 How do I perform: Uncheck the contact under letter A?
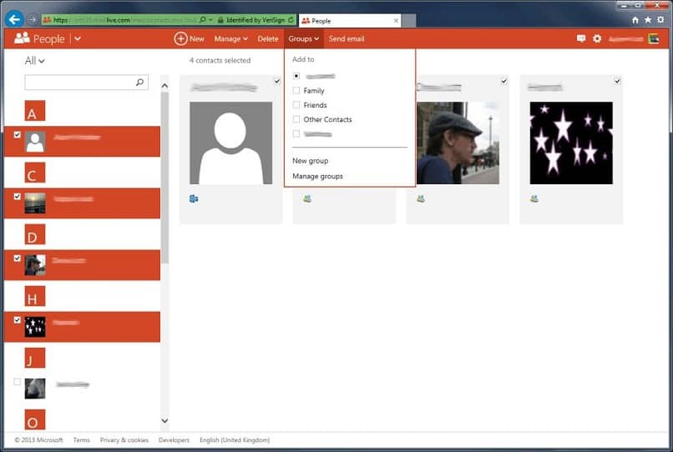click(18, 134)
